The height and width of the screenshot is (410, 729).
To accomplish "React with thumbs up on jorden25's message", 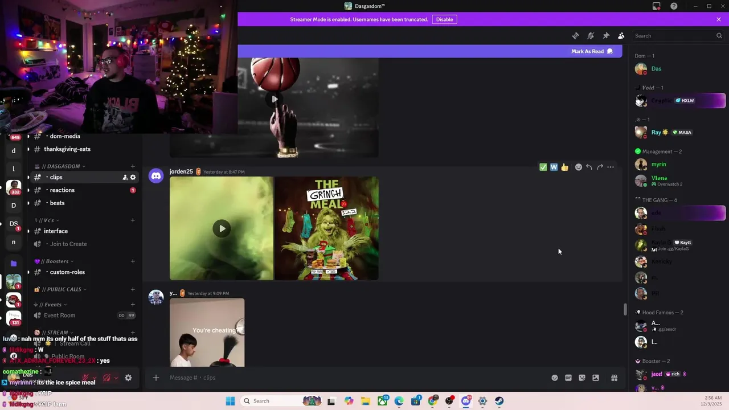I will (x=564, y=167).
